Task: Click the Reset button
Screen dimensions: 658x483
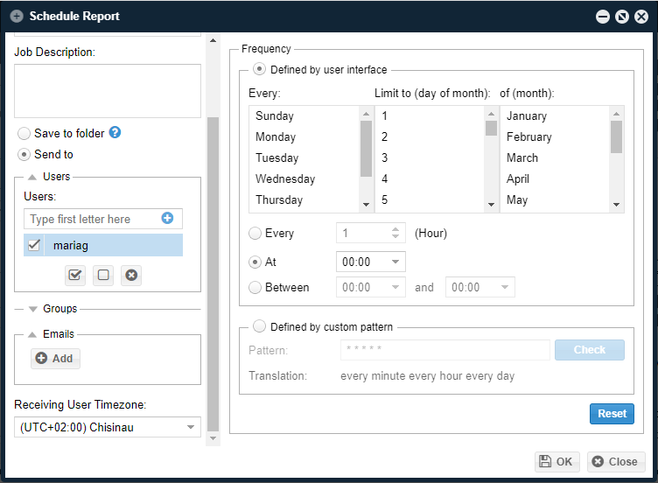Action: pyautogui.click(x=612, y=414)
